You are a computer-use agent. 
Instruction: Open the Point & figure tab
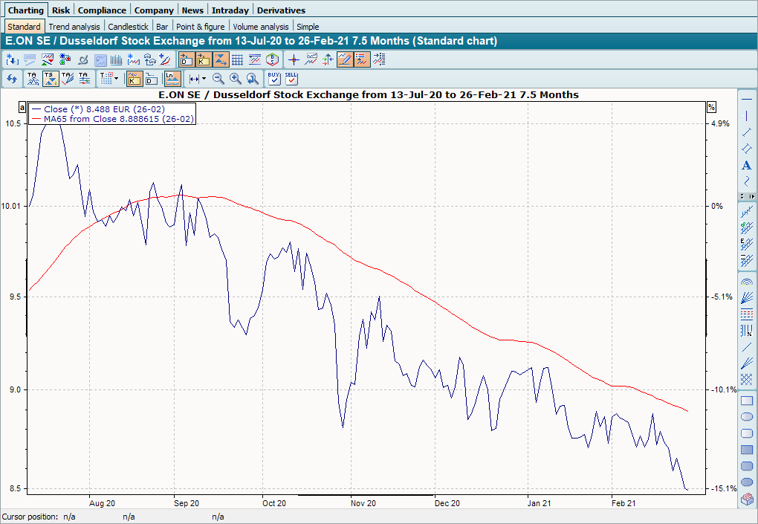[x=200, y=27]
